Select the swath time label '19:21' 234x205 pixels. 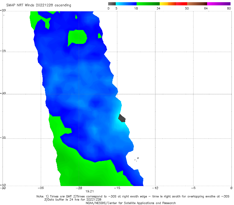89,191
